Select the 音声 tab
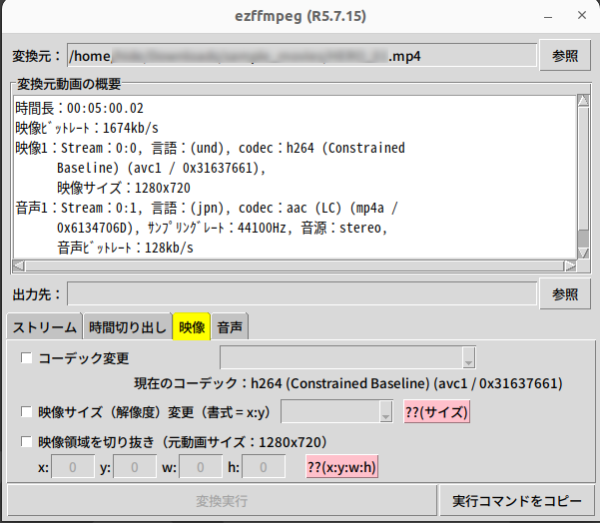The width and height of the screenshot is (600, 523). pos(231,326)
